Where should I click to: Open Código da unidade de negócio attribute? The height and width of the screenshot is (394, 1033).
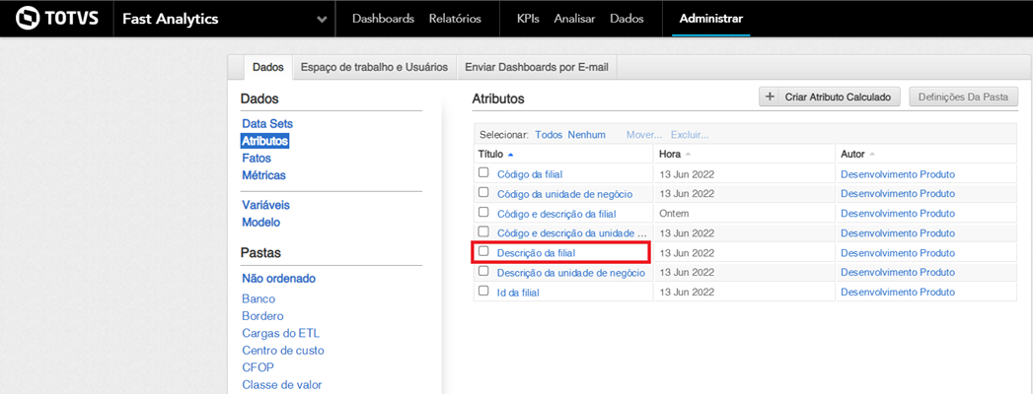pyautogui.click(x=564, y=194)
